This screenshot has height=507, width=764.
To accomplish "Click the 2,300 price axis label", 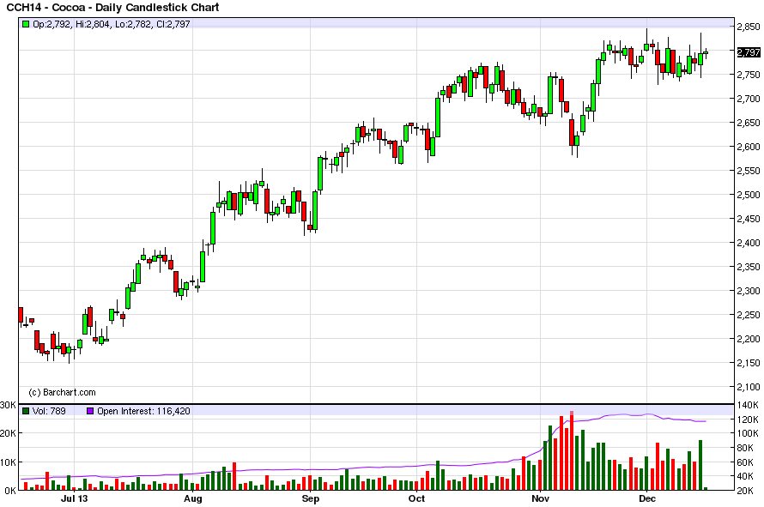I will (x=749, y=291).
